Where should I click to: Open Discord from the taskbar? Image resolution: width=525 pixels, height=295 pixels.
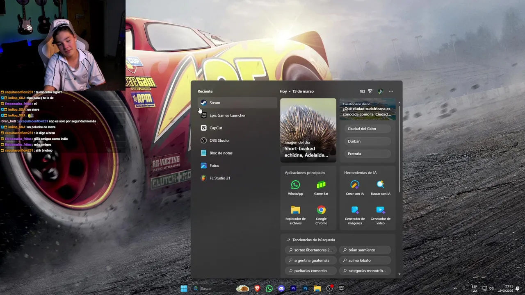tap(281, 288)
